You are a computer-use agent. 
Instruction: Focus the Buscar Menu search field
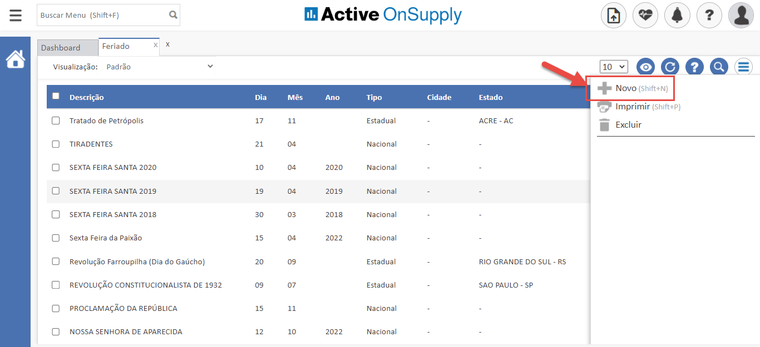point(102,15)
